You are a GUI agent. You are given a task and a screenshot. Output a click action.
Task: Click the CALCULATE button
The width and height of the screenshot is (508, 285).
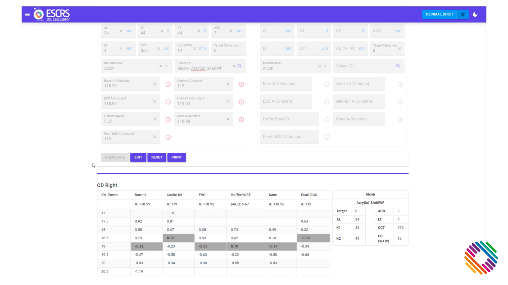point(115,157)
